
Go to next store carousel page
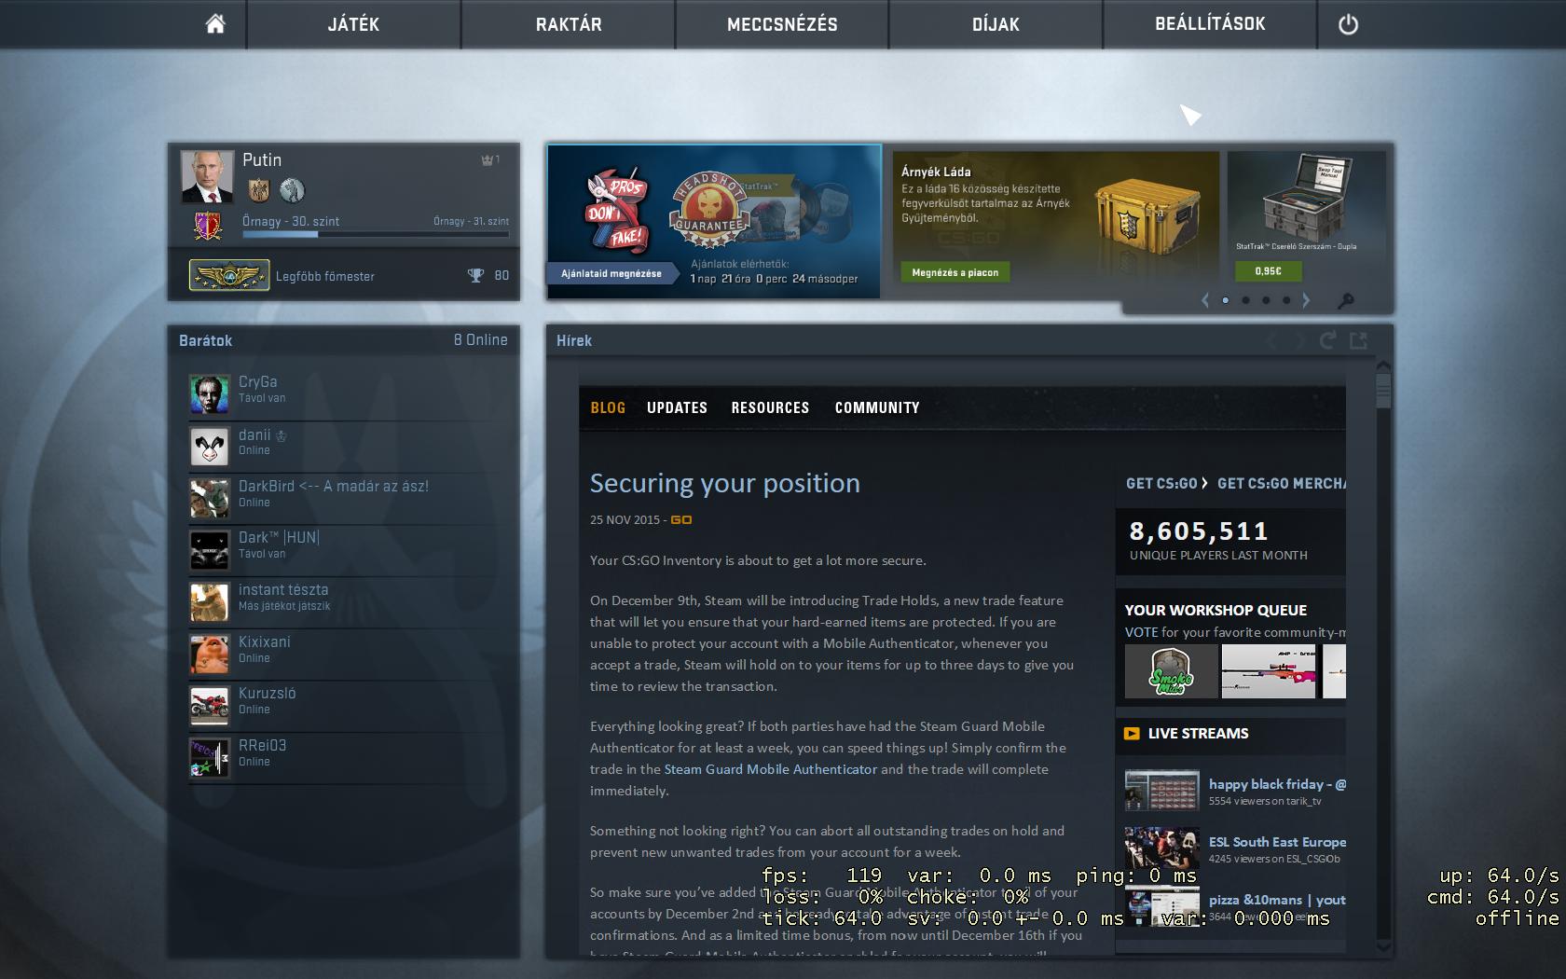pos(1306,300)
